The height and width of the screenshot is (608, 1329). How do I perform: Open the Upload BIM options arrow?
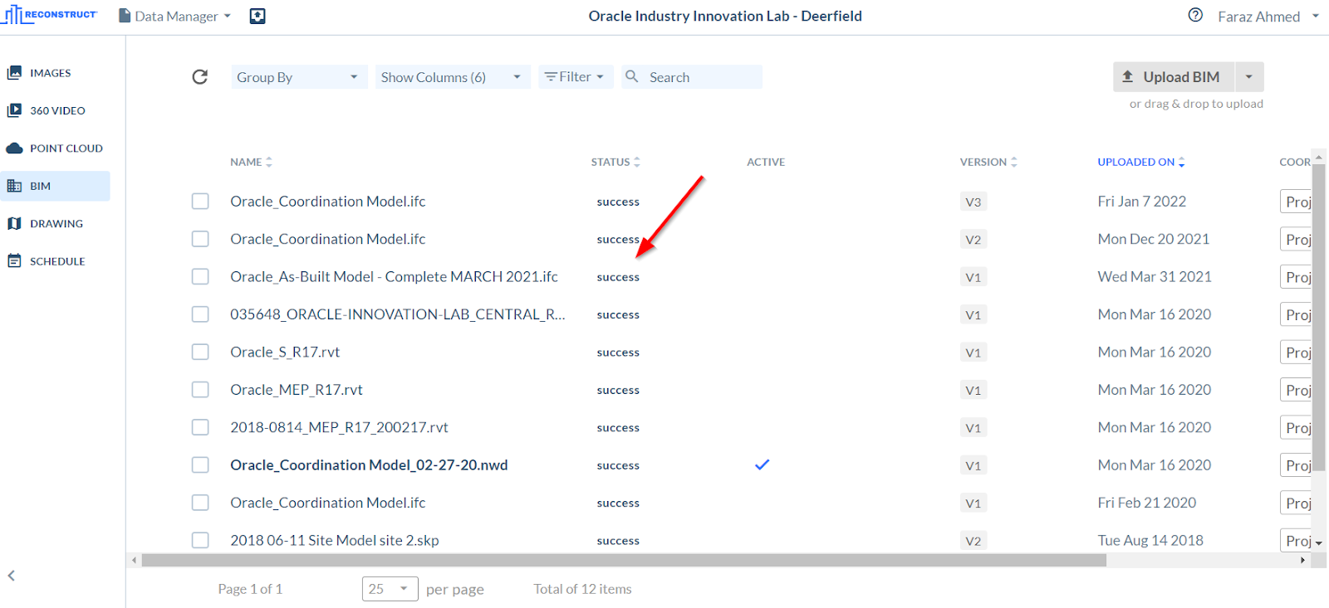coord(1249,77)
